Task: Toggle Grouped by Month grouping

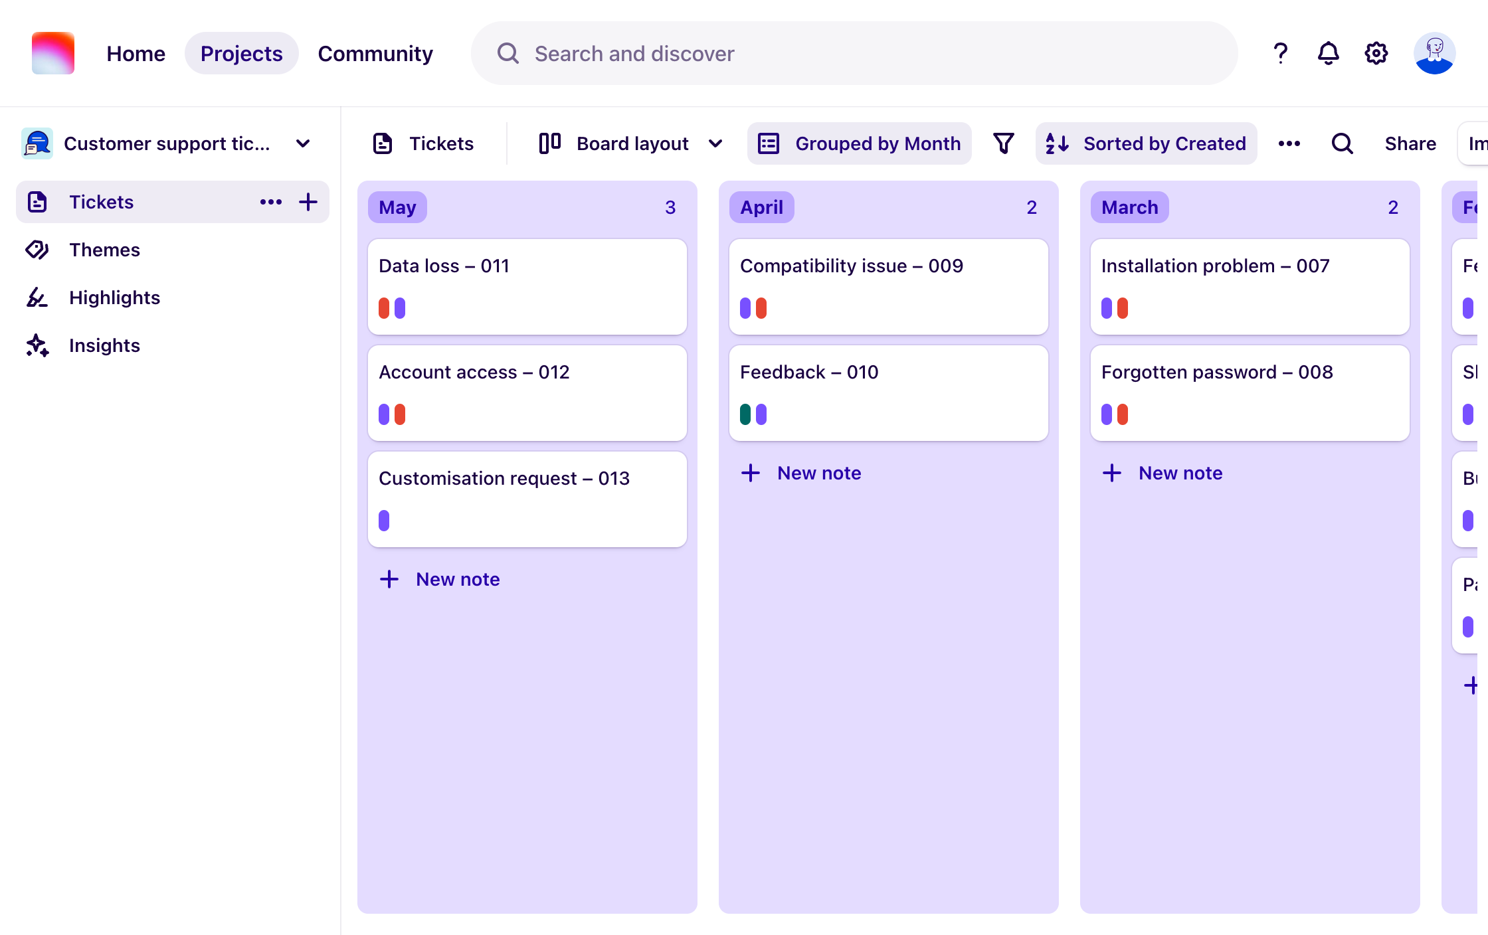Action: pos(859,143)
